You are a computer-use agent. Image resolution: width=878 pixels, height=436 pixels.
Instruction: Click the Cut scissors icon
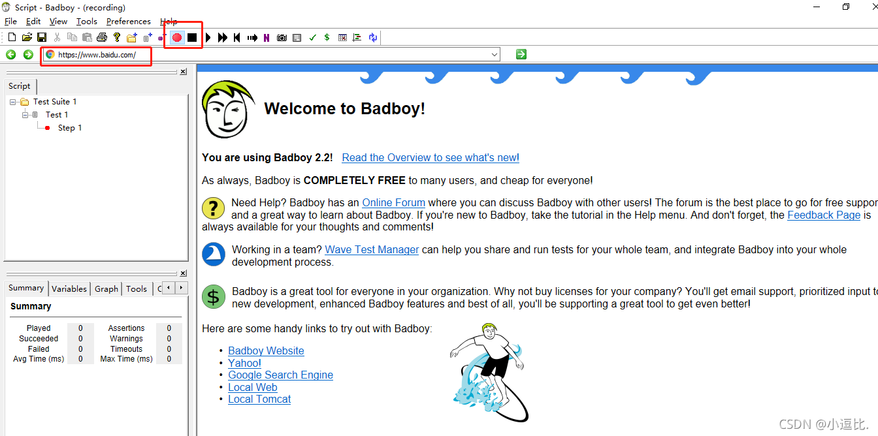57,38
